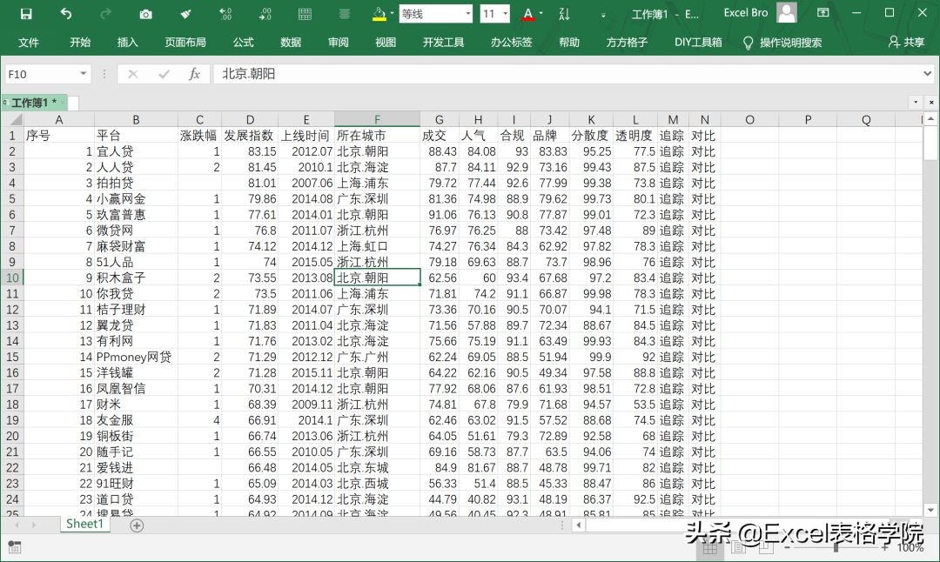Select the cell with PPmoney网贷
The width and height of the screenshot is (940, 562).
(136, 357)
